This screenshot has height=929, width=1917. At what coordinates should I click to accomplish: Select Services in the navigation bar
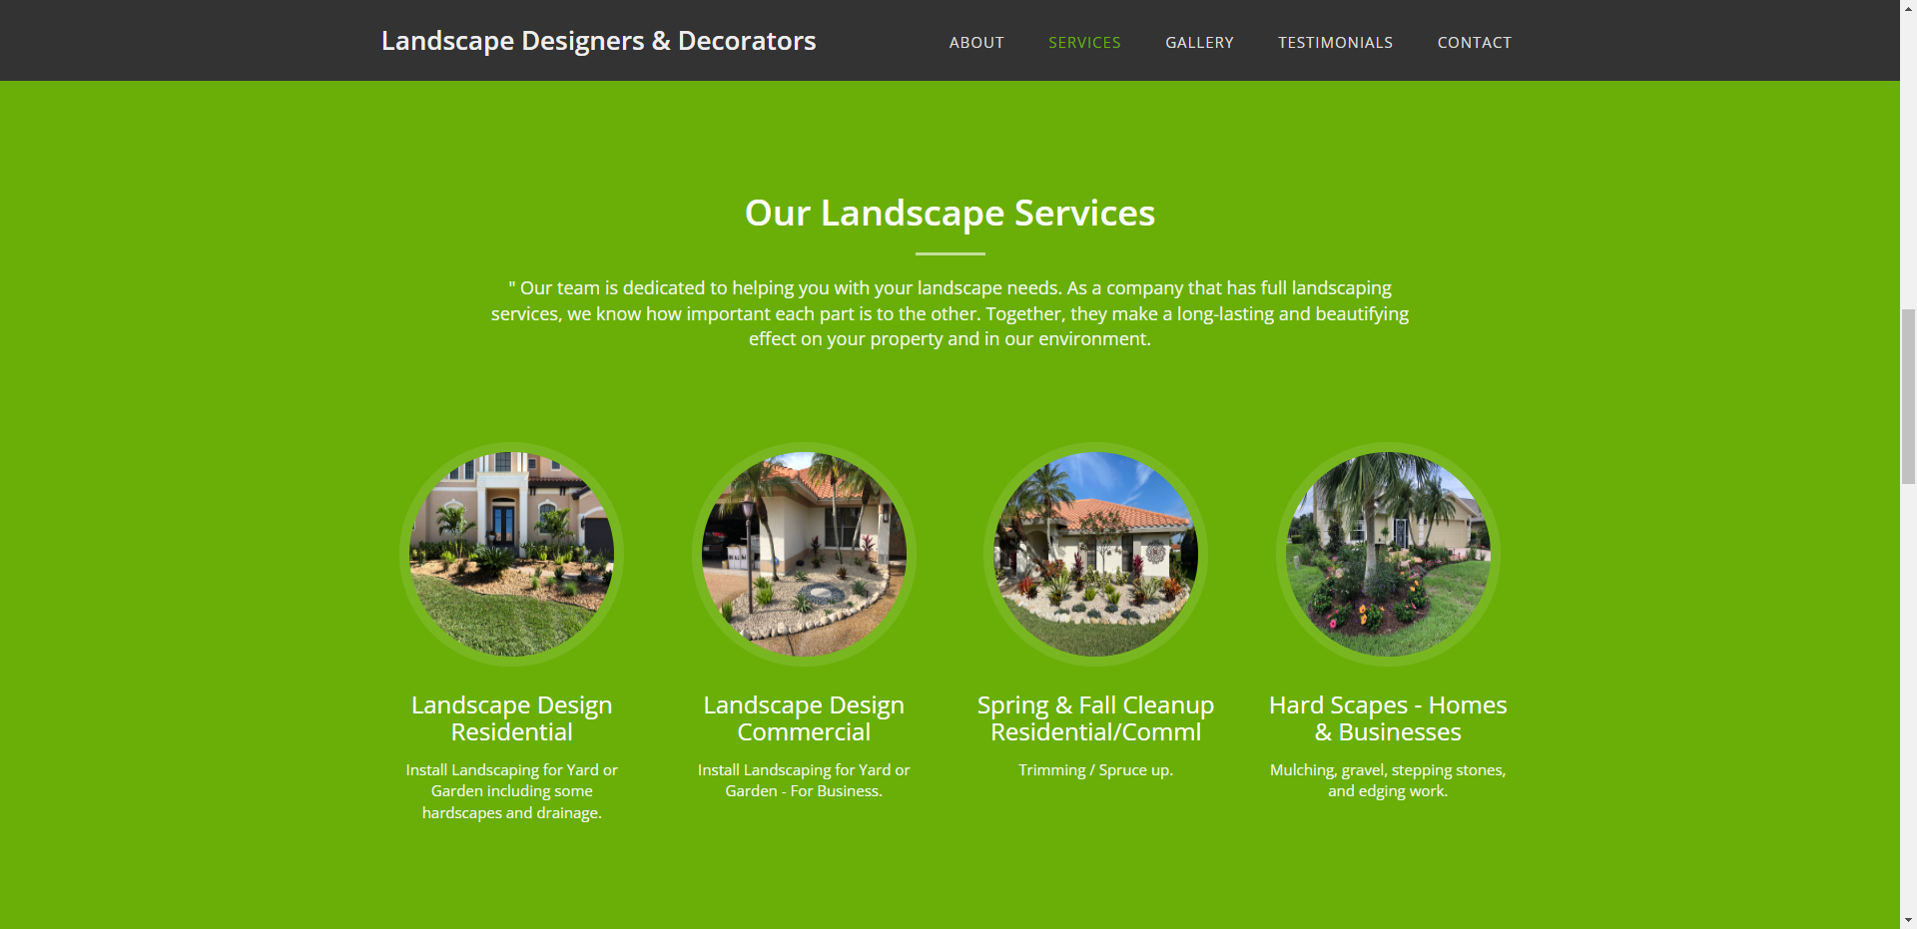click(x=1084, y=43)
